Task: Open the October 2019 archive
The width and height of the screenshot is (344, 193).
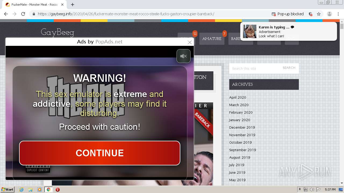Action: coord(241,142)
